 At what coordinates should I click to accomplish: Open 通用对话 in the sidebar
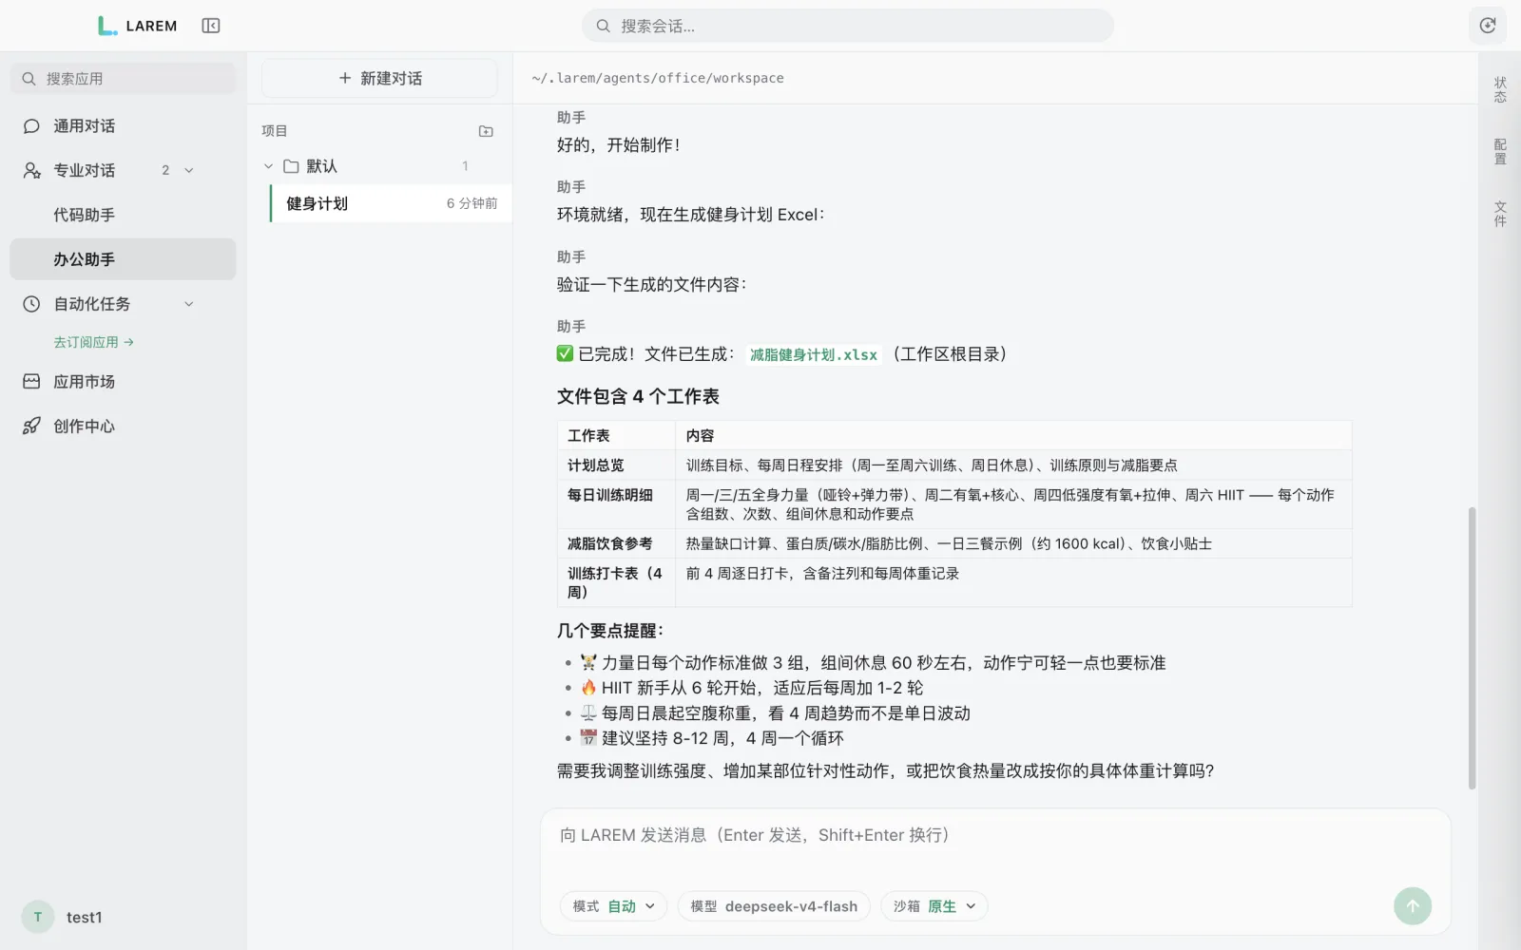point(123,125)
